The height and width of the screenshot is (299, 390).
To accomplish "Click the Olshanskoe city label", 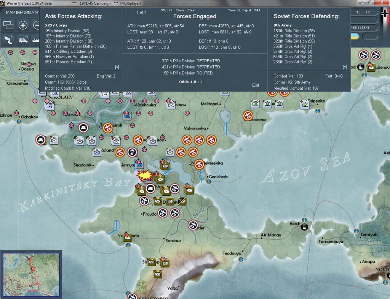I will (18, 83).
